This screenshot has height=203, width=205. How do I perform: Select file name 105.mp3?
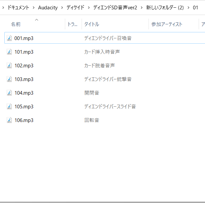pos(24,107)
